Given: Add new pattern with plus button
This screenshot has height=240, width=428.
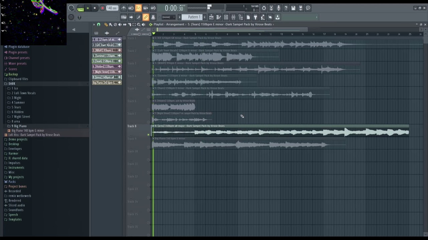Looking at the screenshot, I should coord(204,17).
